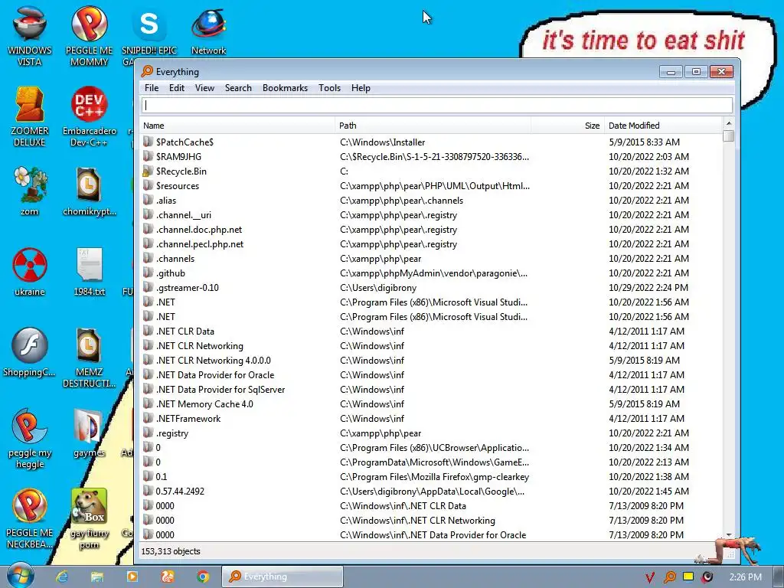Viewport: 784px width, 588px height.
Task: Click the Windows Start orb
Action: click(x=19, y=576)
